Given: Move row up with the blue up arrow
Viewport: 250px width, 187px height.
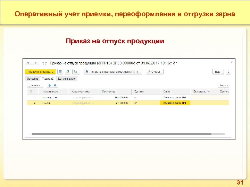Looking at the screenshot, I should (50, 86).
